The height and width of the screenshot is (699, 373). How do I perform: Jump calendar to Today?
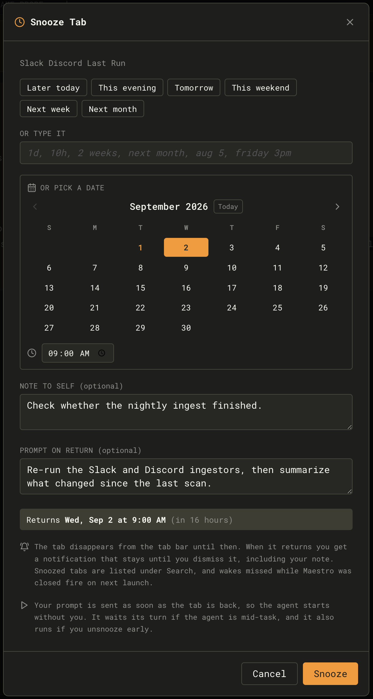pyautogui.click(x=228, y=206)
